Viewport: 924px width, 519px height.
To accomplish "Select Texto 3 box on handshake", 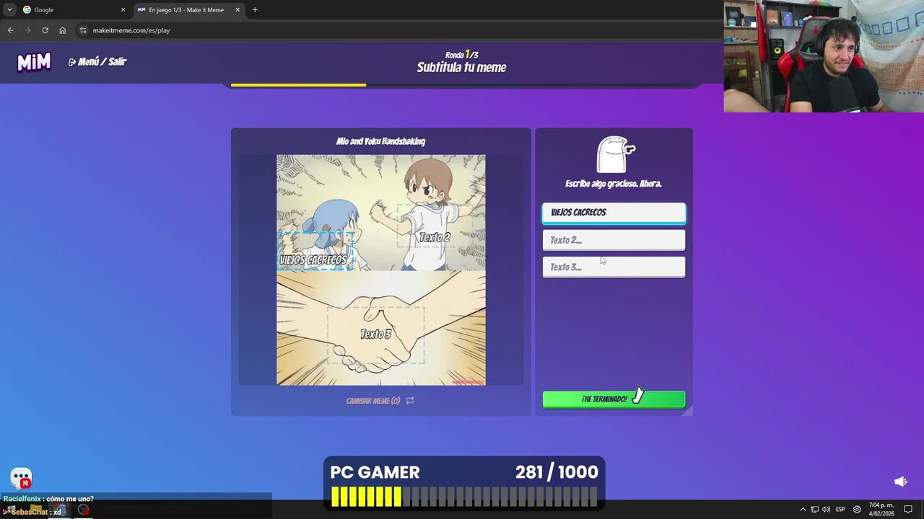I will coord(375,334).
